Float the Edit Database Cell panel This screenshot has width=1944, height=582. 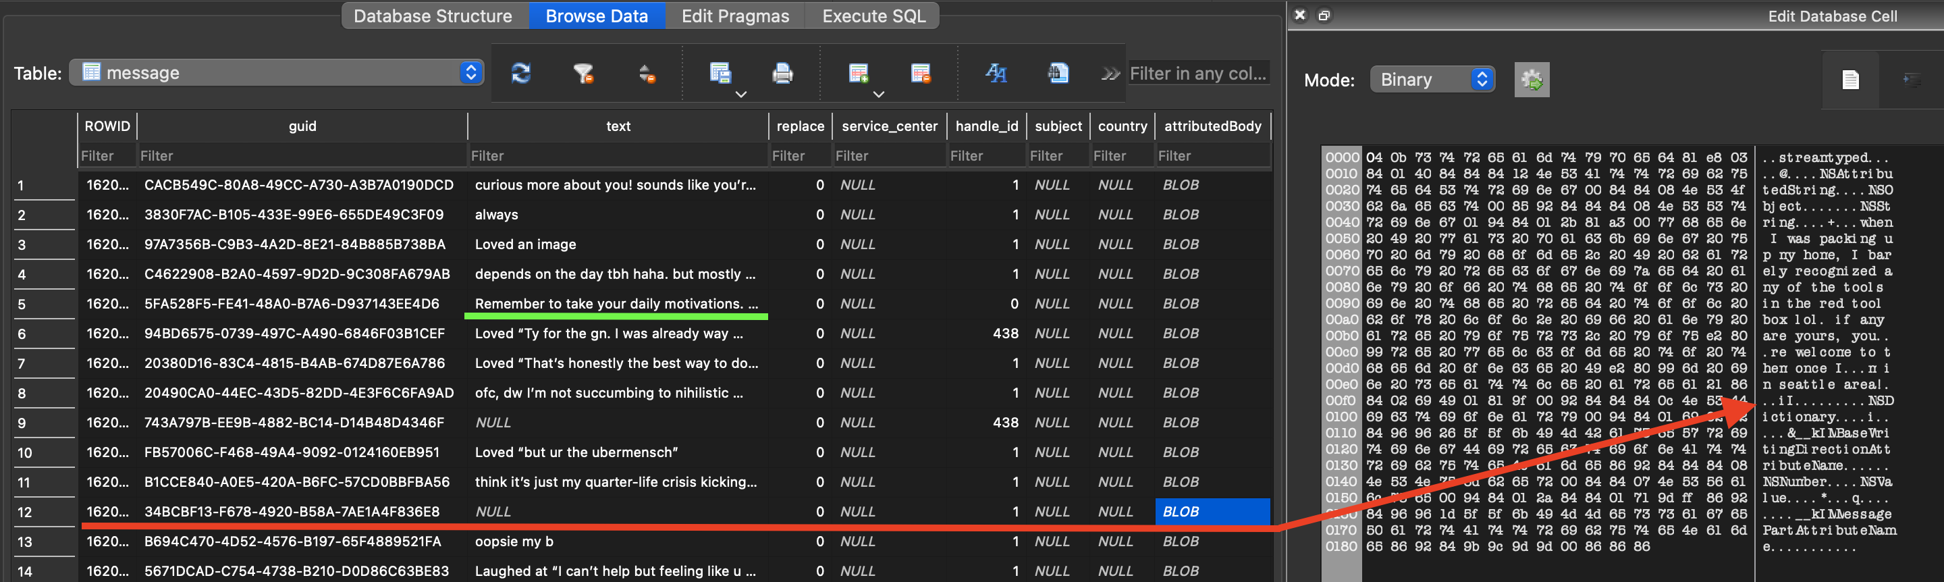(1324, 15)
